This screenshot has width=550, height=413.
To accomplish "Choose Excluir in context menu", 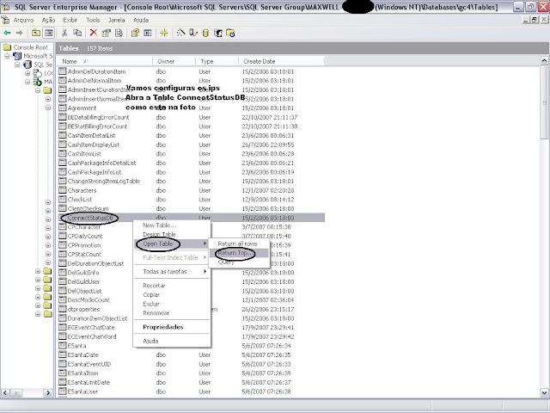I will click(x=172, y=304).
